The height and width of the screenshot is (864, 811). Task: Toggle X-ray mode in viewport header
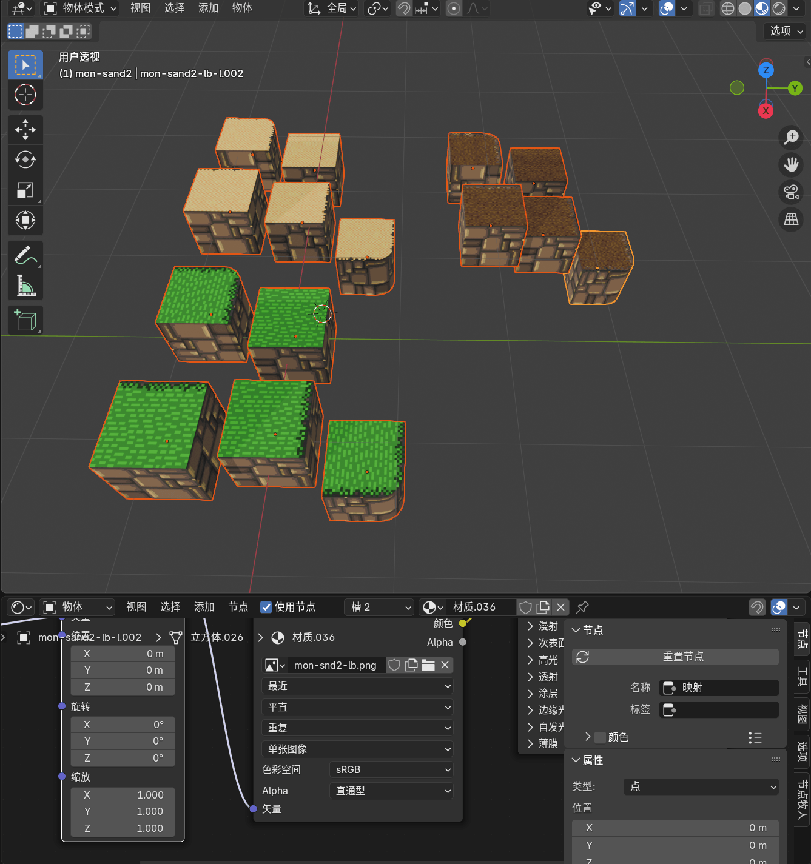[705, 8]
